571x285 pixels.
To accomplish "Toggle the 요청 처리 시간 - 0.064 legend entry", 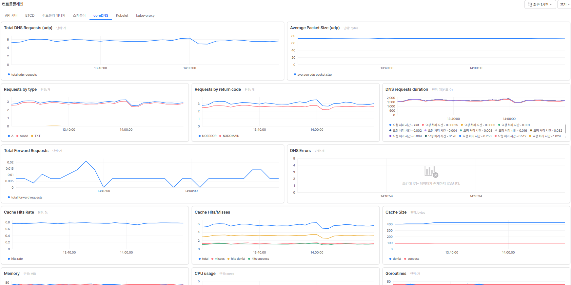I will click(x=405, y=136).
